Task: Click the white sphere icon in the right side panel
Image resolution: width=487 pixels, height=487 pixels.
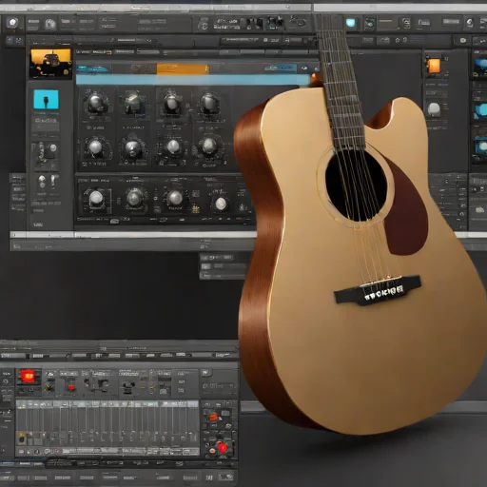Action: 434,109
